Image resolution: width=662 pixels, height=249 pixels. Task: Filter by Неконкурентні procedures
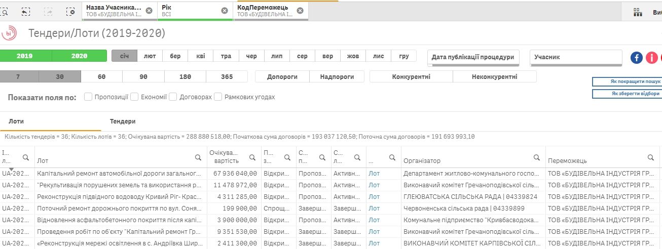coord(494,77)
